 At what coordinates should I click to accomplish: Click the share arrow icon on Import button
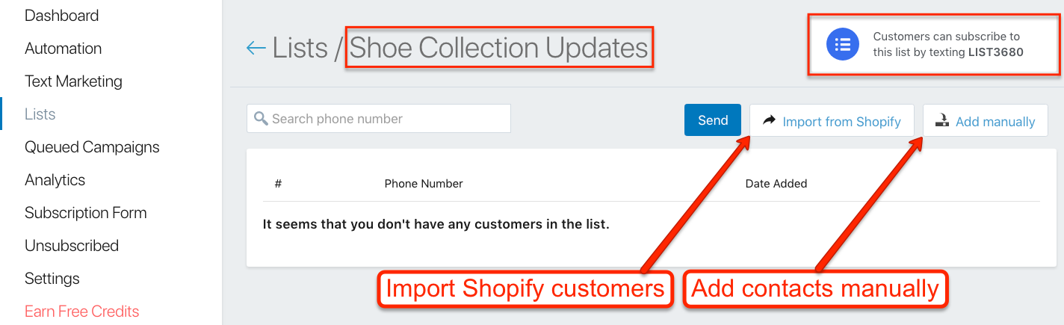click(x=768, y=121)
